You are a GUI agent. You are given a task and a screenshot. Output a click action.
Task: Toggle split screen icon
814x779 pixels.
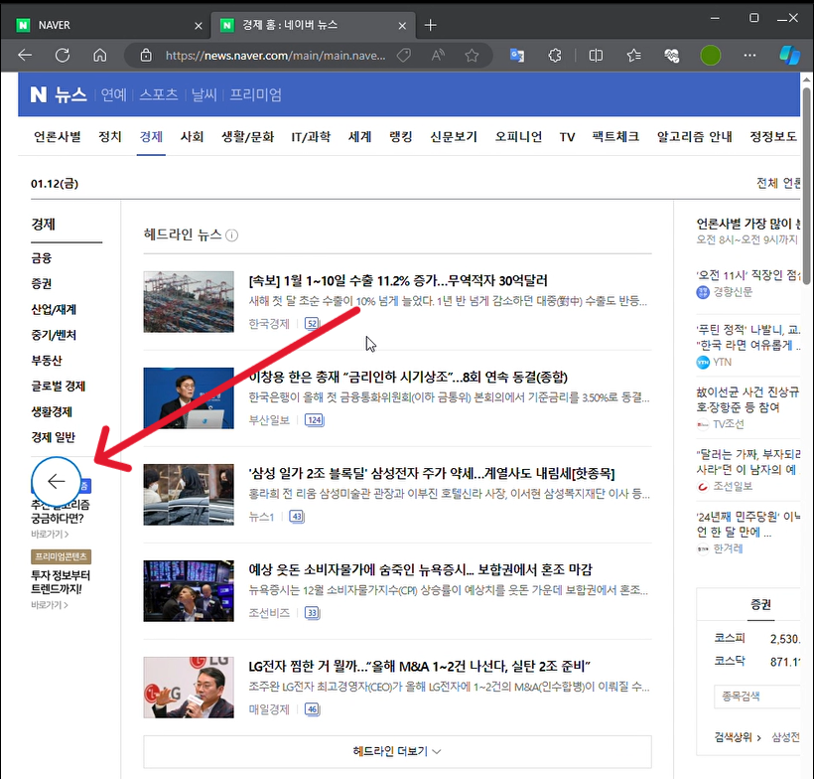pyautogui.click(x=596, y=55)
